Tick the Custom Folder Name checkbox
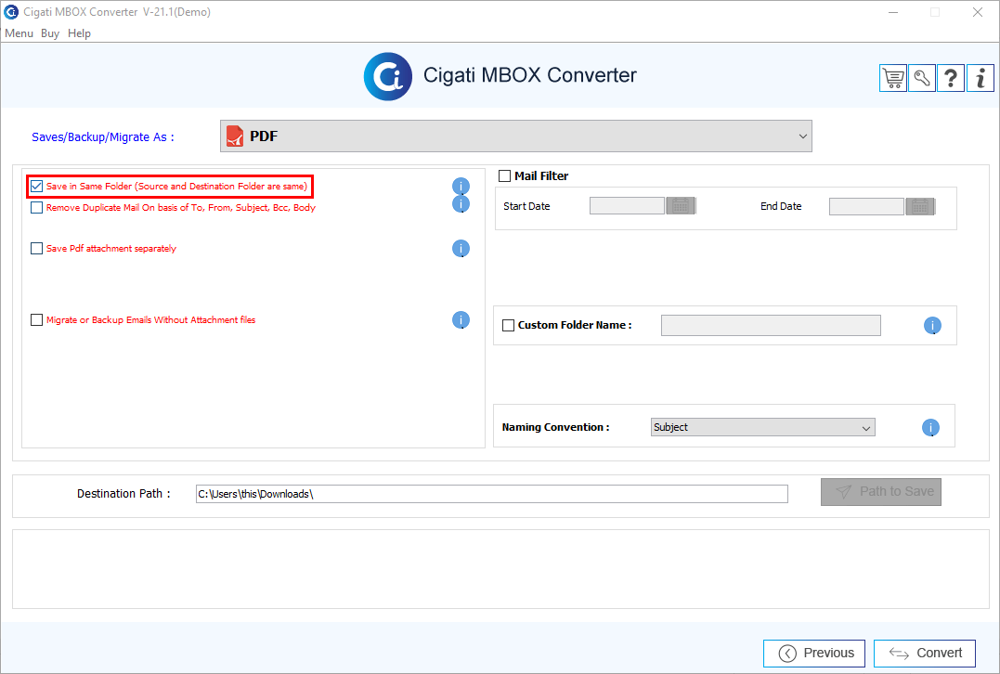Screen dimensions: 1000x674 [x=508, y=325]
